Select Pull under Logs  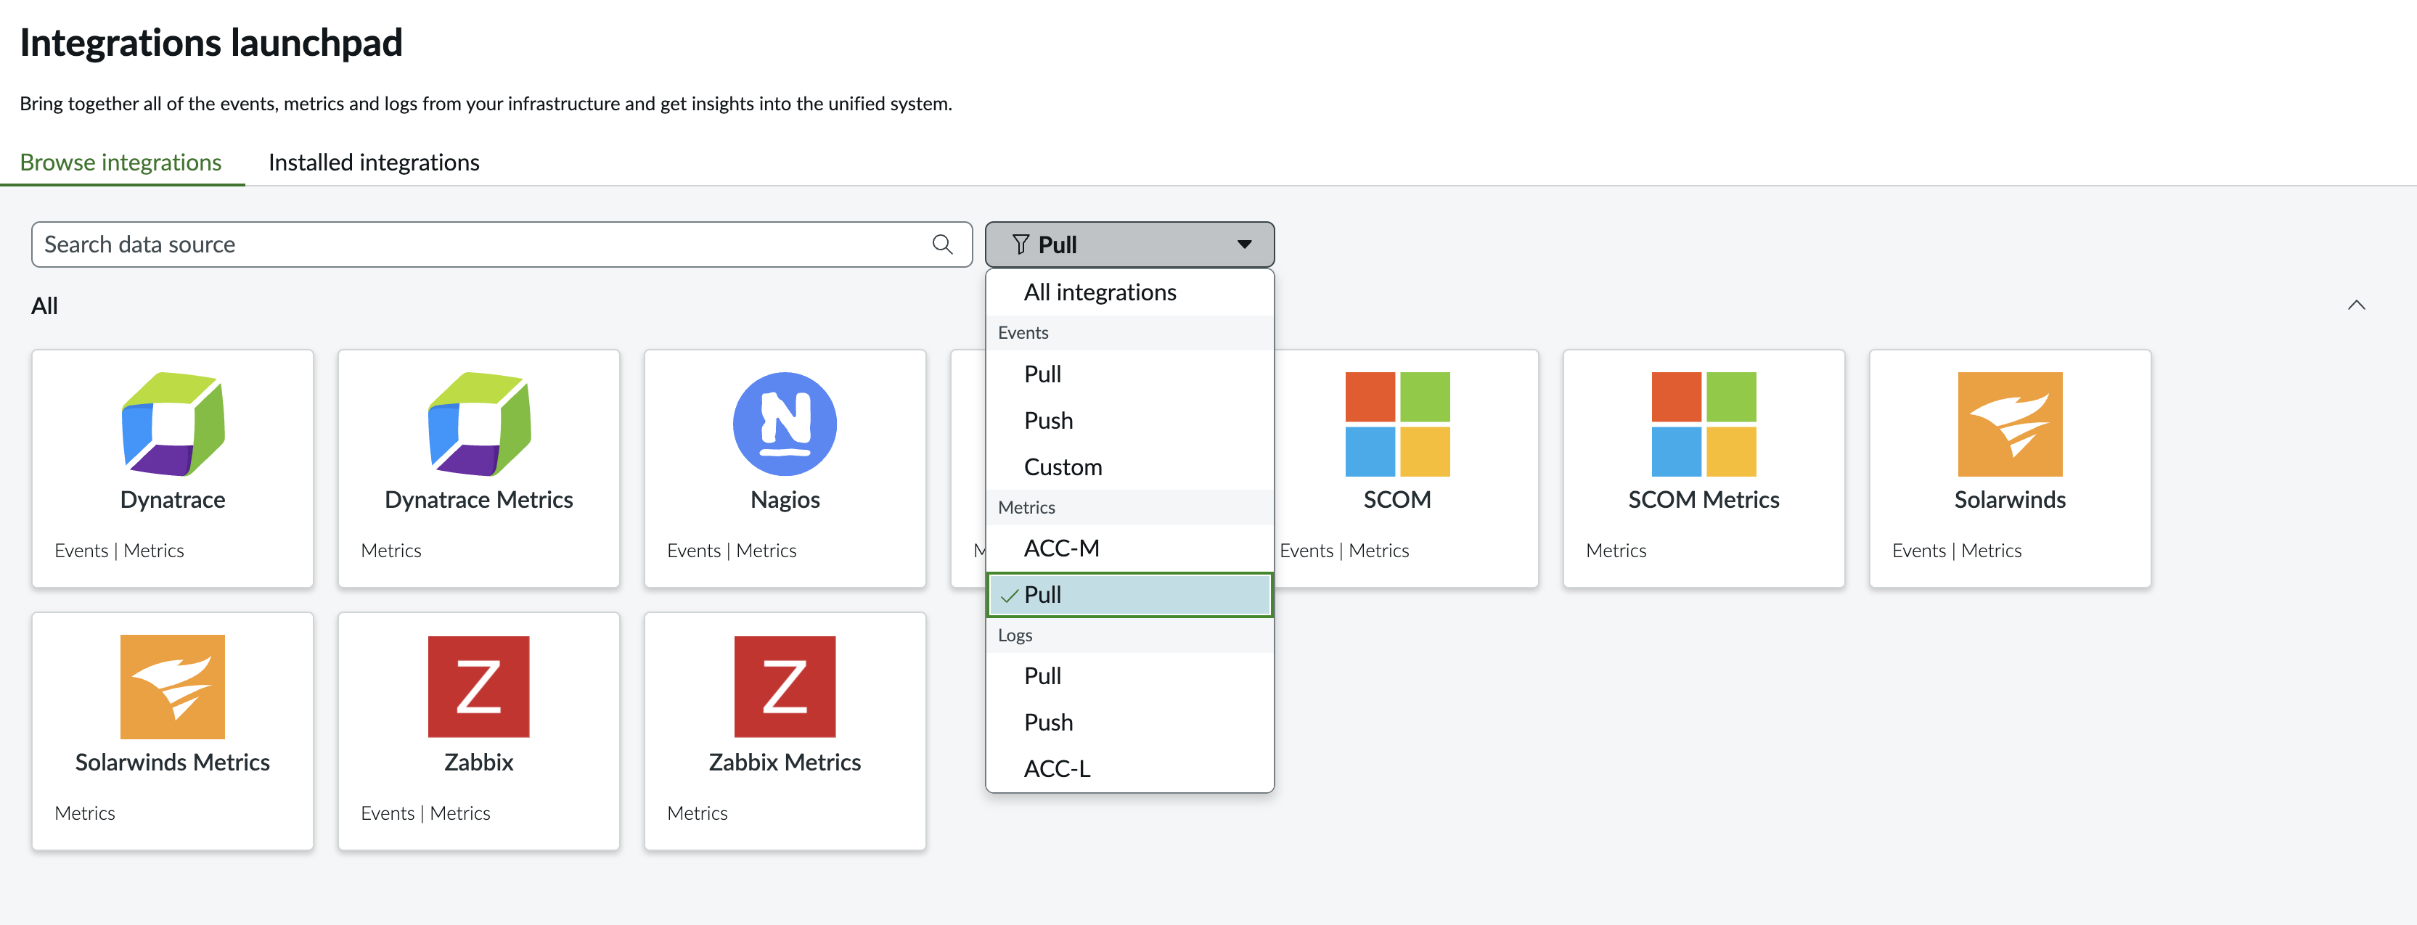[1129, 676]
